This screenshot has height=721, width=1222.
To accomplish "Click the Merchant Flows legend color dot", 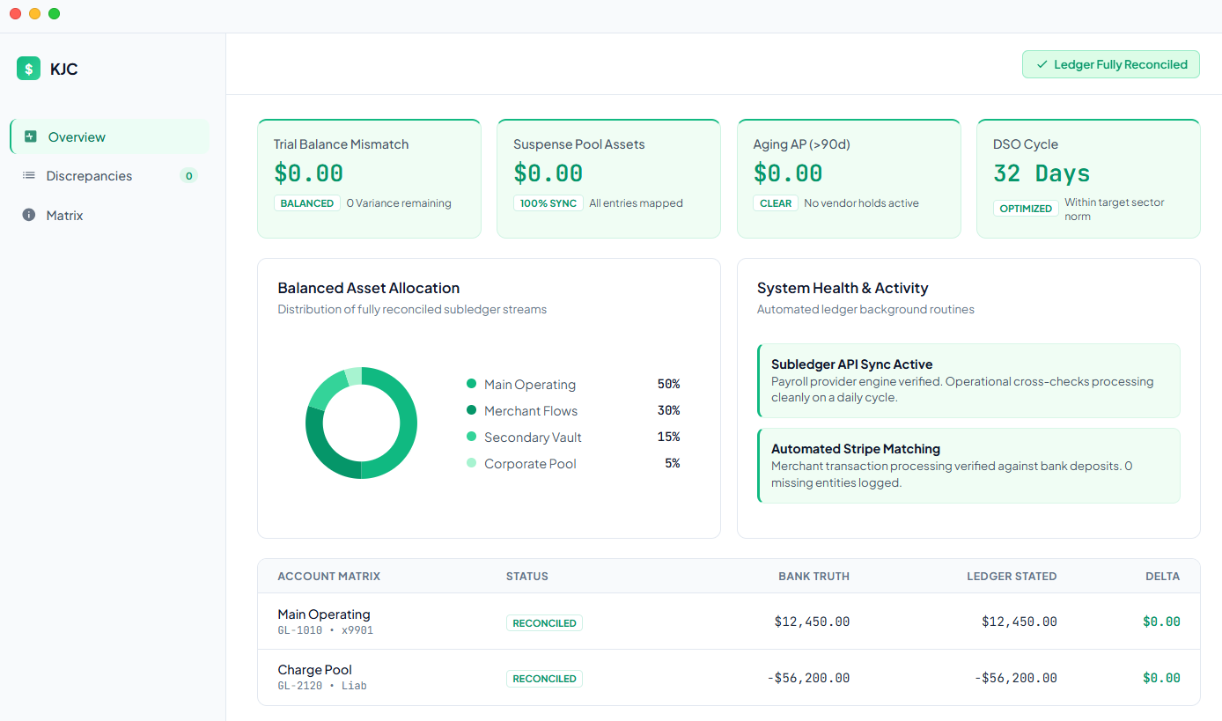I will coord(471,410).
